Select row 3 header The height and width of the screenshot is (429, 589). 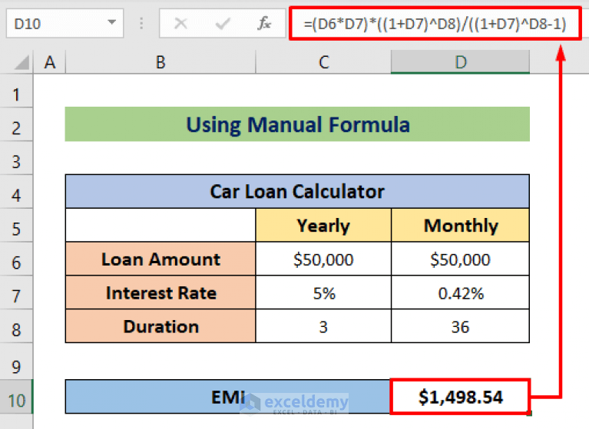tap(16, 158)
